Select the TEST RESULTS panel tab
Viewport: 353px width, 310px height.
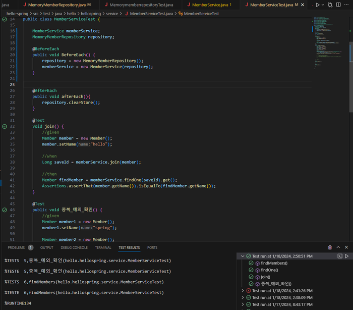129,247
